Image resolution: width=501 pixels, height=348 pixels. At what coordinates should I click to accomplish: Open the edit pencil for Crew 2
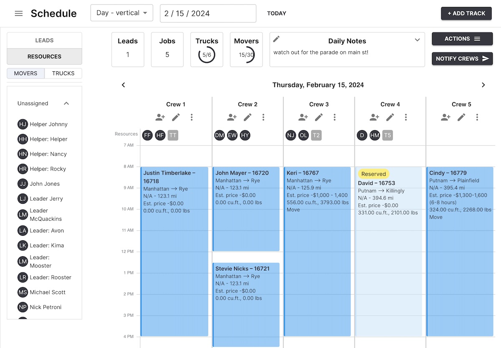click(247, 117)
